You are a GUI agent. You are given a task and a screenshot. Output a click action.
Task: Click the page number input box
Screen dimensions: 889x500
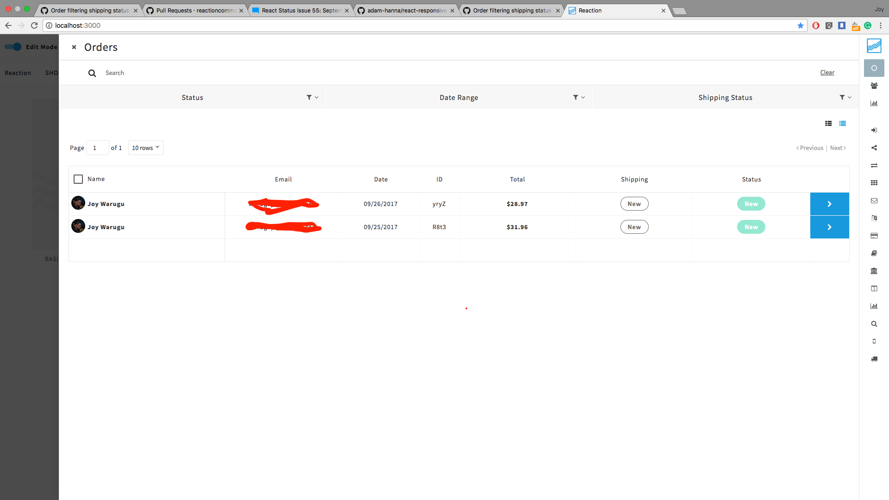point(97,148)
